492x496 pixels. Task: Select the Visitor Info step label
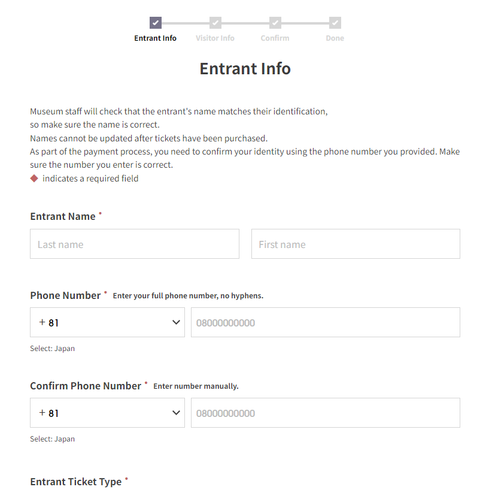pos(215,38)
